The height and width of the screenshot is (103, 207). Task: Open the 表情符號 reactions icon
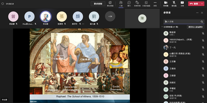[x=137, y=4]
